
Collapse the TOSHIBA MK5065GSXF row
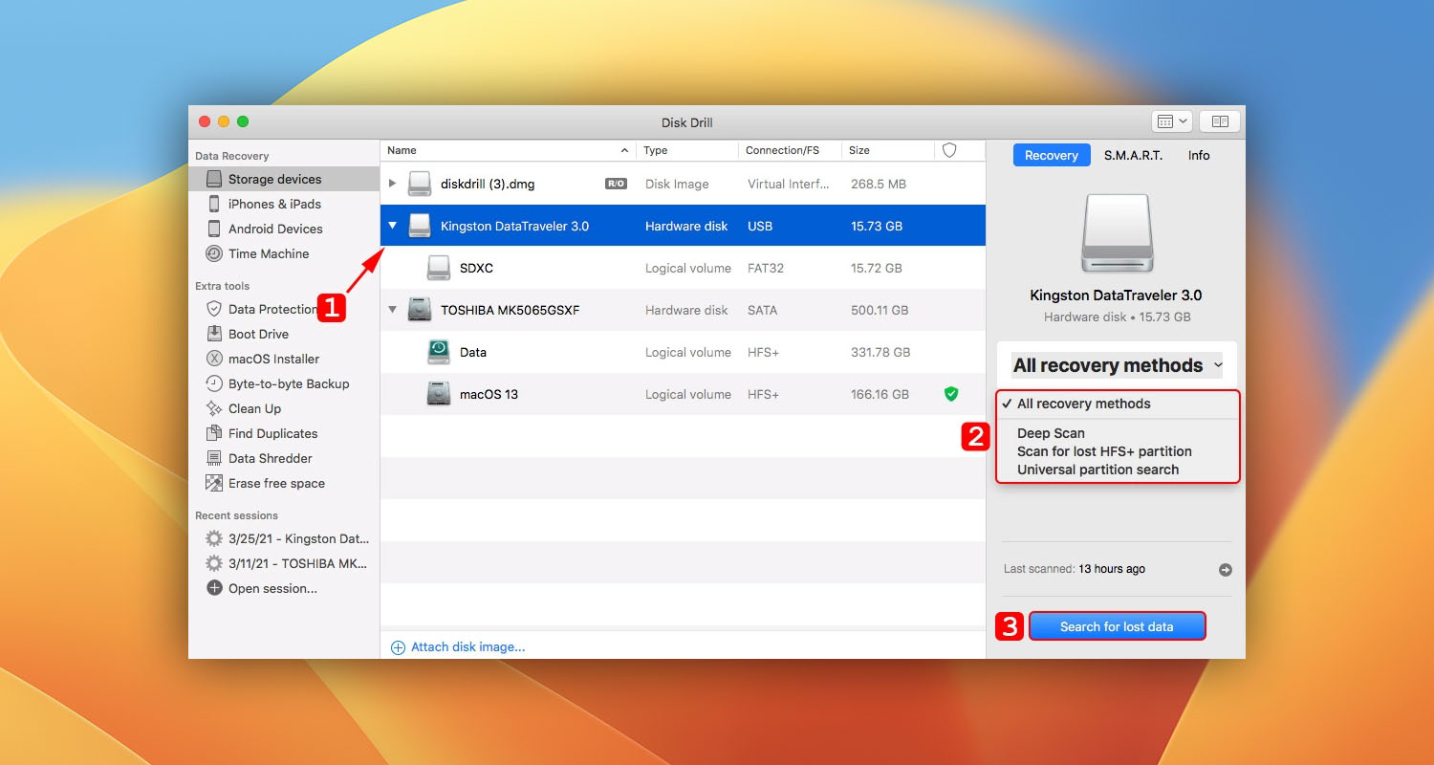[x=392, y=310]
